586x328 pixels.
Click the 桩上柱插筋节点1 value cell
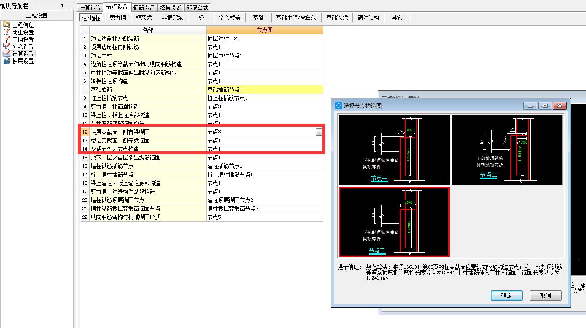[264, 98]
